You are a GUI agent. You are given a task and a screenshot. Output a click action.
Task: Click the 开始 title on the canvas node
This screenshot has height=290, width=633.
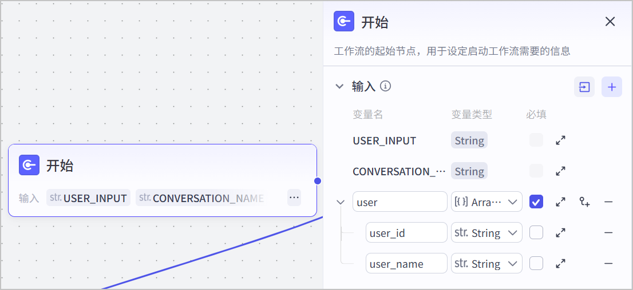[60, 166]
